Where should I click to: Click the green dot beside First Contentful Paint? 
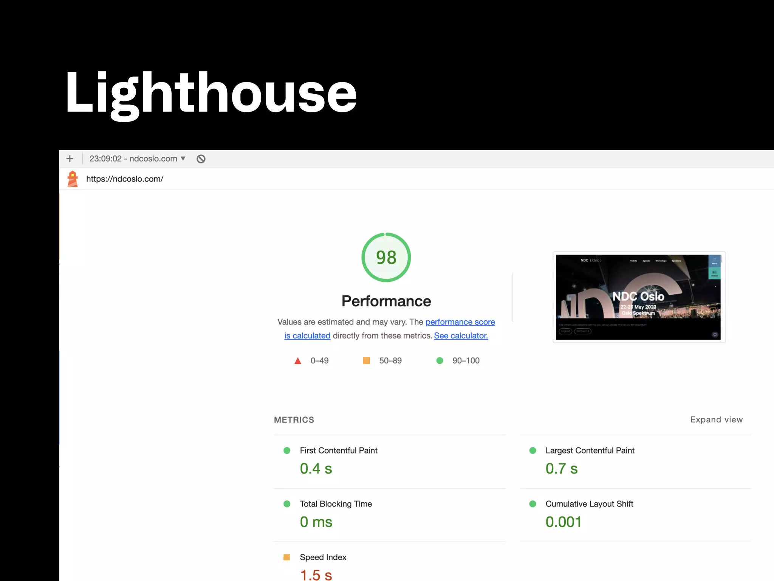tap(287, 451)
